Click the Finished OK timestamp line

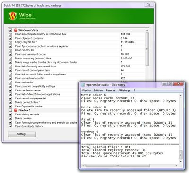pyautogui.click(x=113, y=156)
